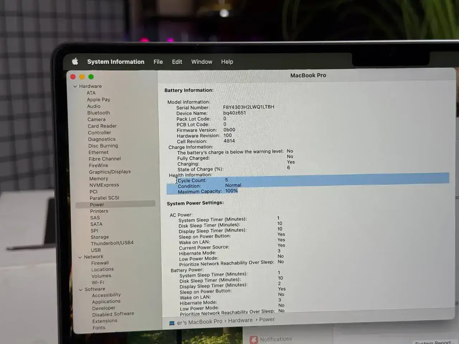Screen dimensions: 459x344
Task: Click the er's MacBook Pro path item
Action: coord(200,322)
